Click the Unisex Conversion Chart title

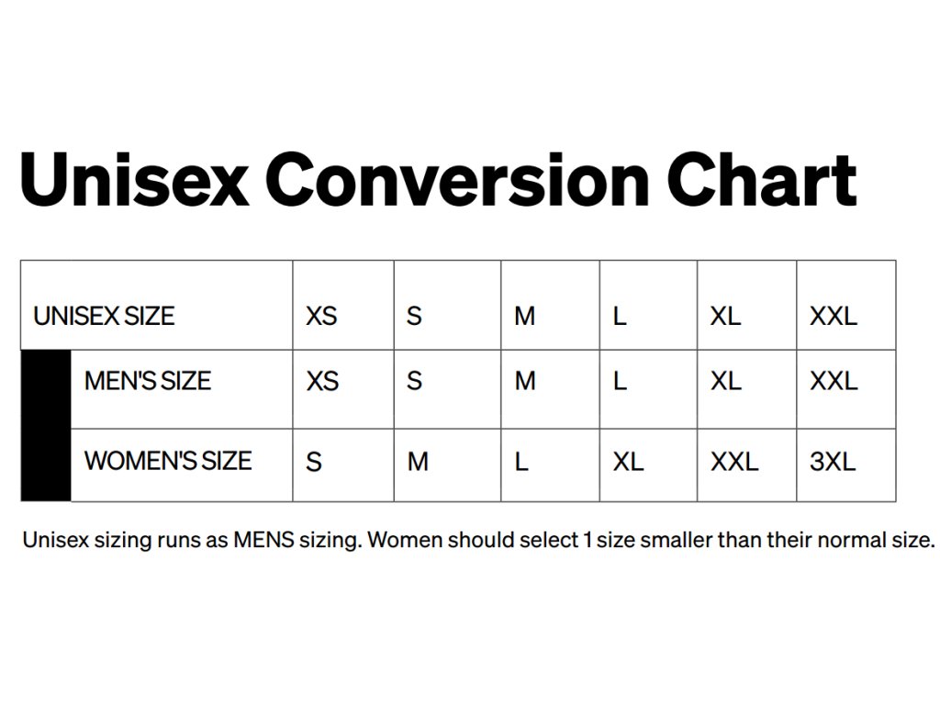click(x=438, y=179)
